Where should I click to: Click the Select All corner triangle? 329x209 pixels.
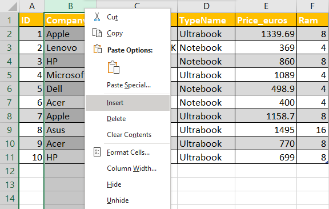point(13,7)
